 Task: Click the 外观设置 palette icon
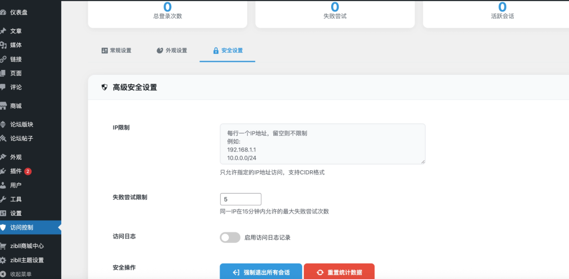click(159, 50)
